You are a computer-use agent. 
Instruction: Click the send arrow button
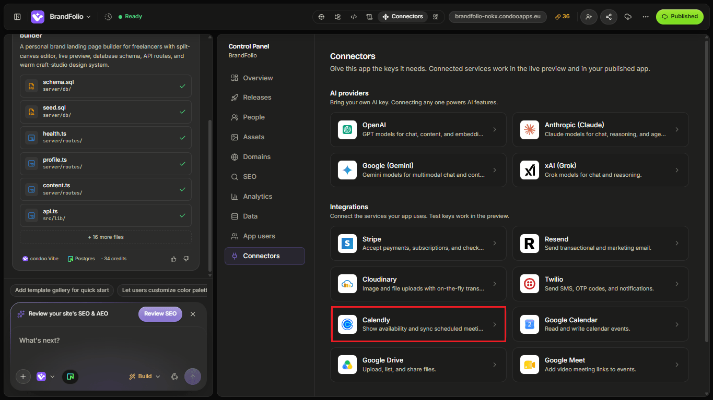[193, 377]
